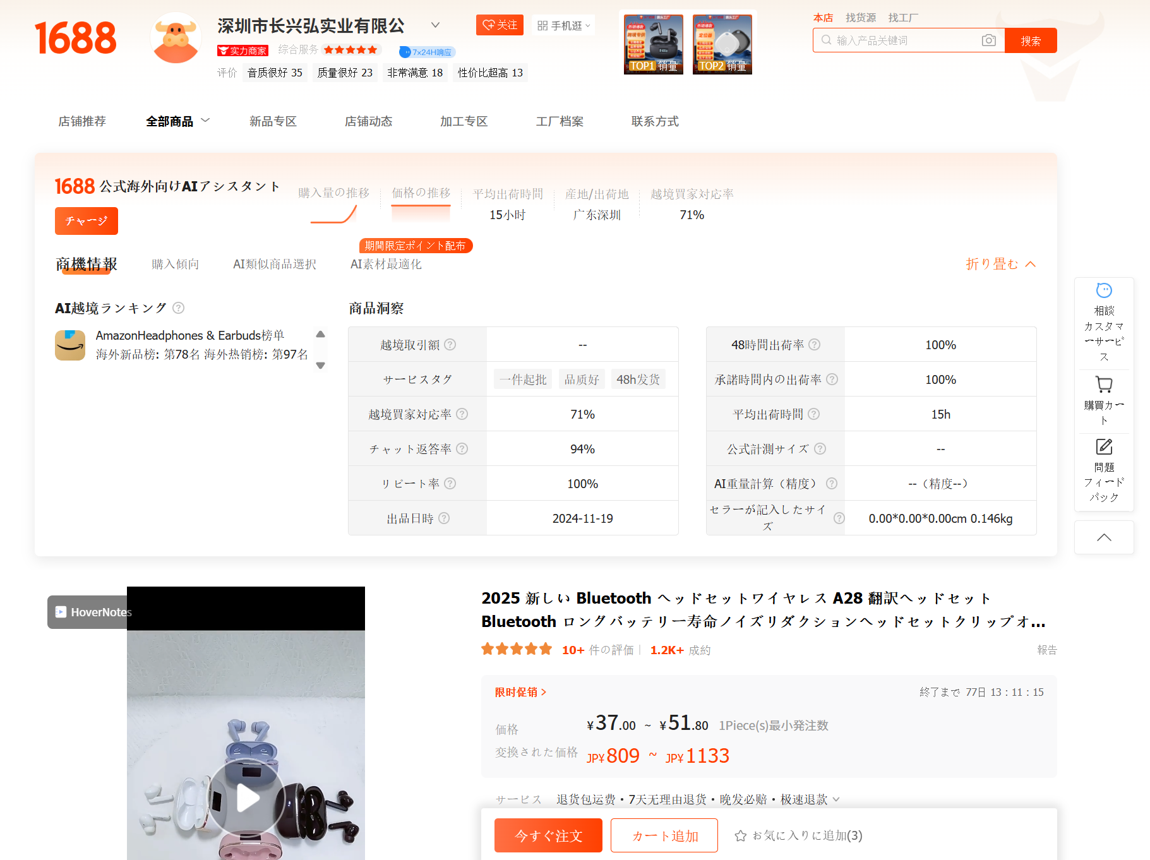Play the product video
Image resolution: width=1150 pixels, height=860 pixels.
[246, 798]
